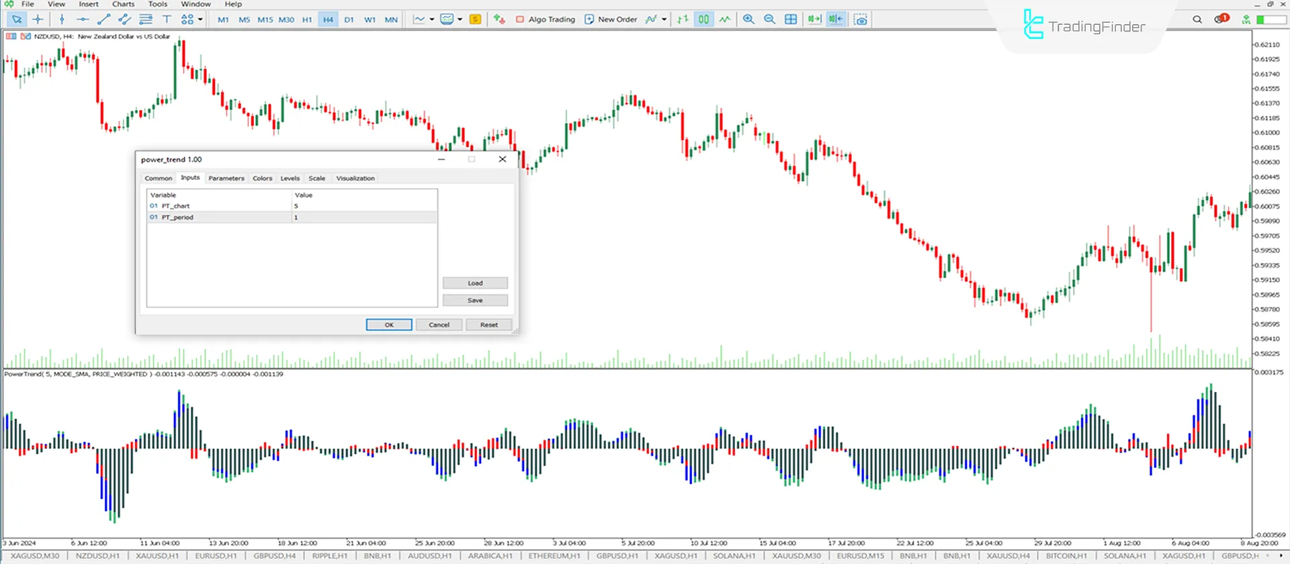Select the text label tool
Image resolution: width=1290 pixels, height=564 pixels.
pos(167,19)
